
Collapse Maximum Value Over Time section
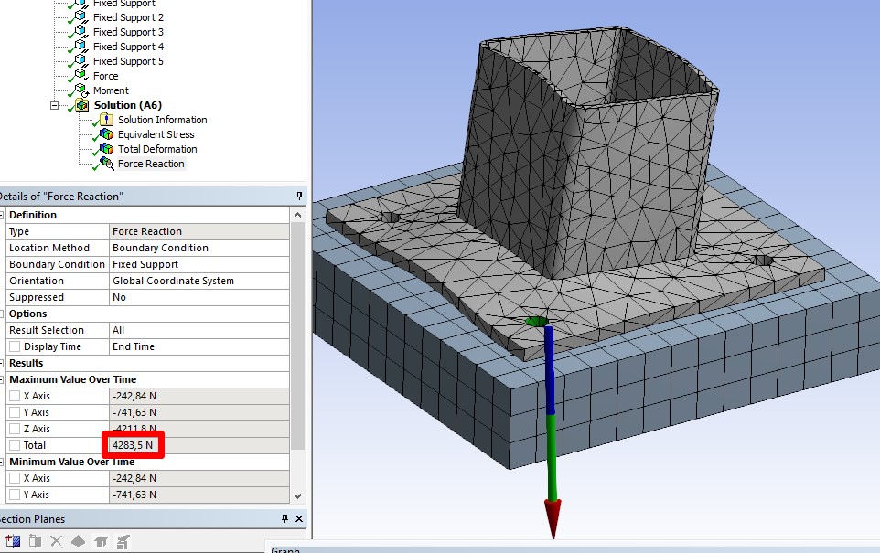[2, 379]
